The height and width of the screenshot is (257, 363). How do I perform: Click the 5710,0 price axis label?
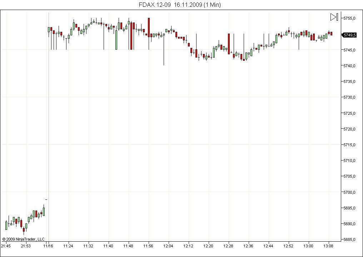pos(349,160)
